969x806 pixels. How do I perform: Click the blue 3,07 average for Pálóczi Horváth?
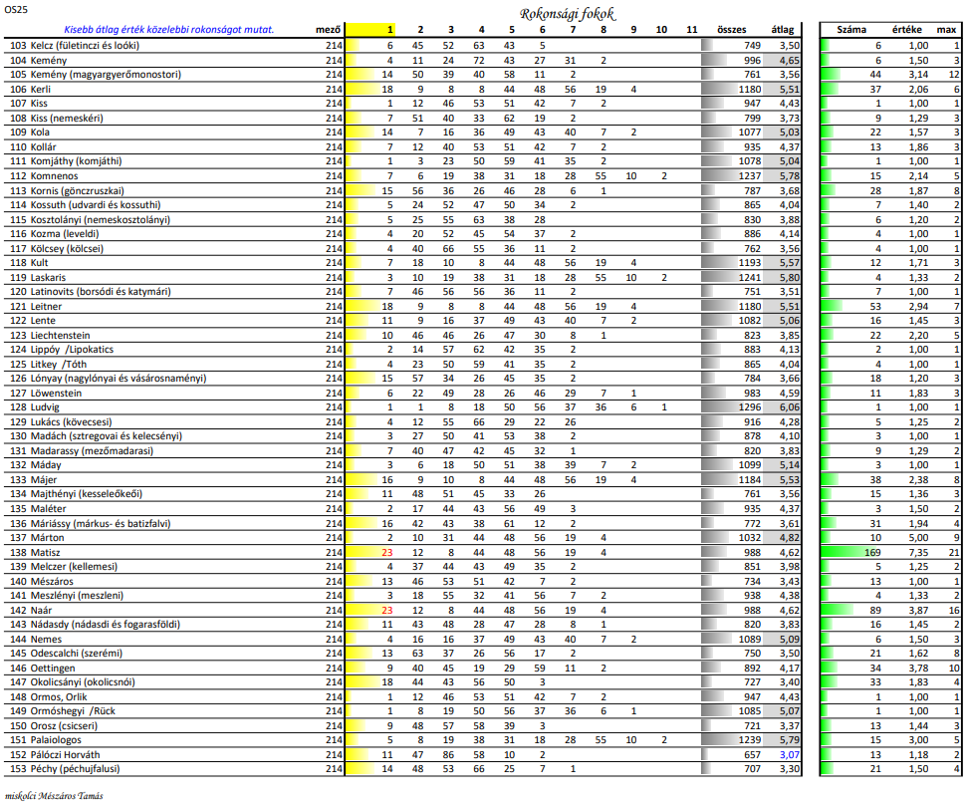pos(789,755)
